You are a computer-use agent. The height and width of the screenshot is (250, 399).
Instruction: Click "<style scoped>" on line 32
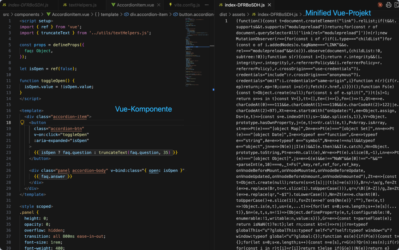click(x=36, y=206)
